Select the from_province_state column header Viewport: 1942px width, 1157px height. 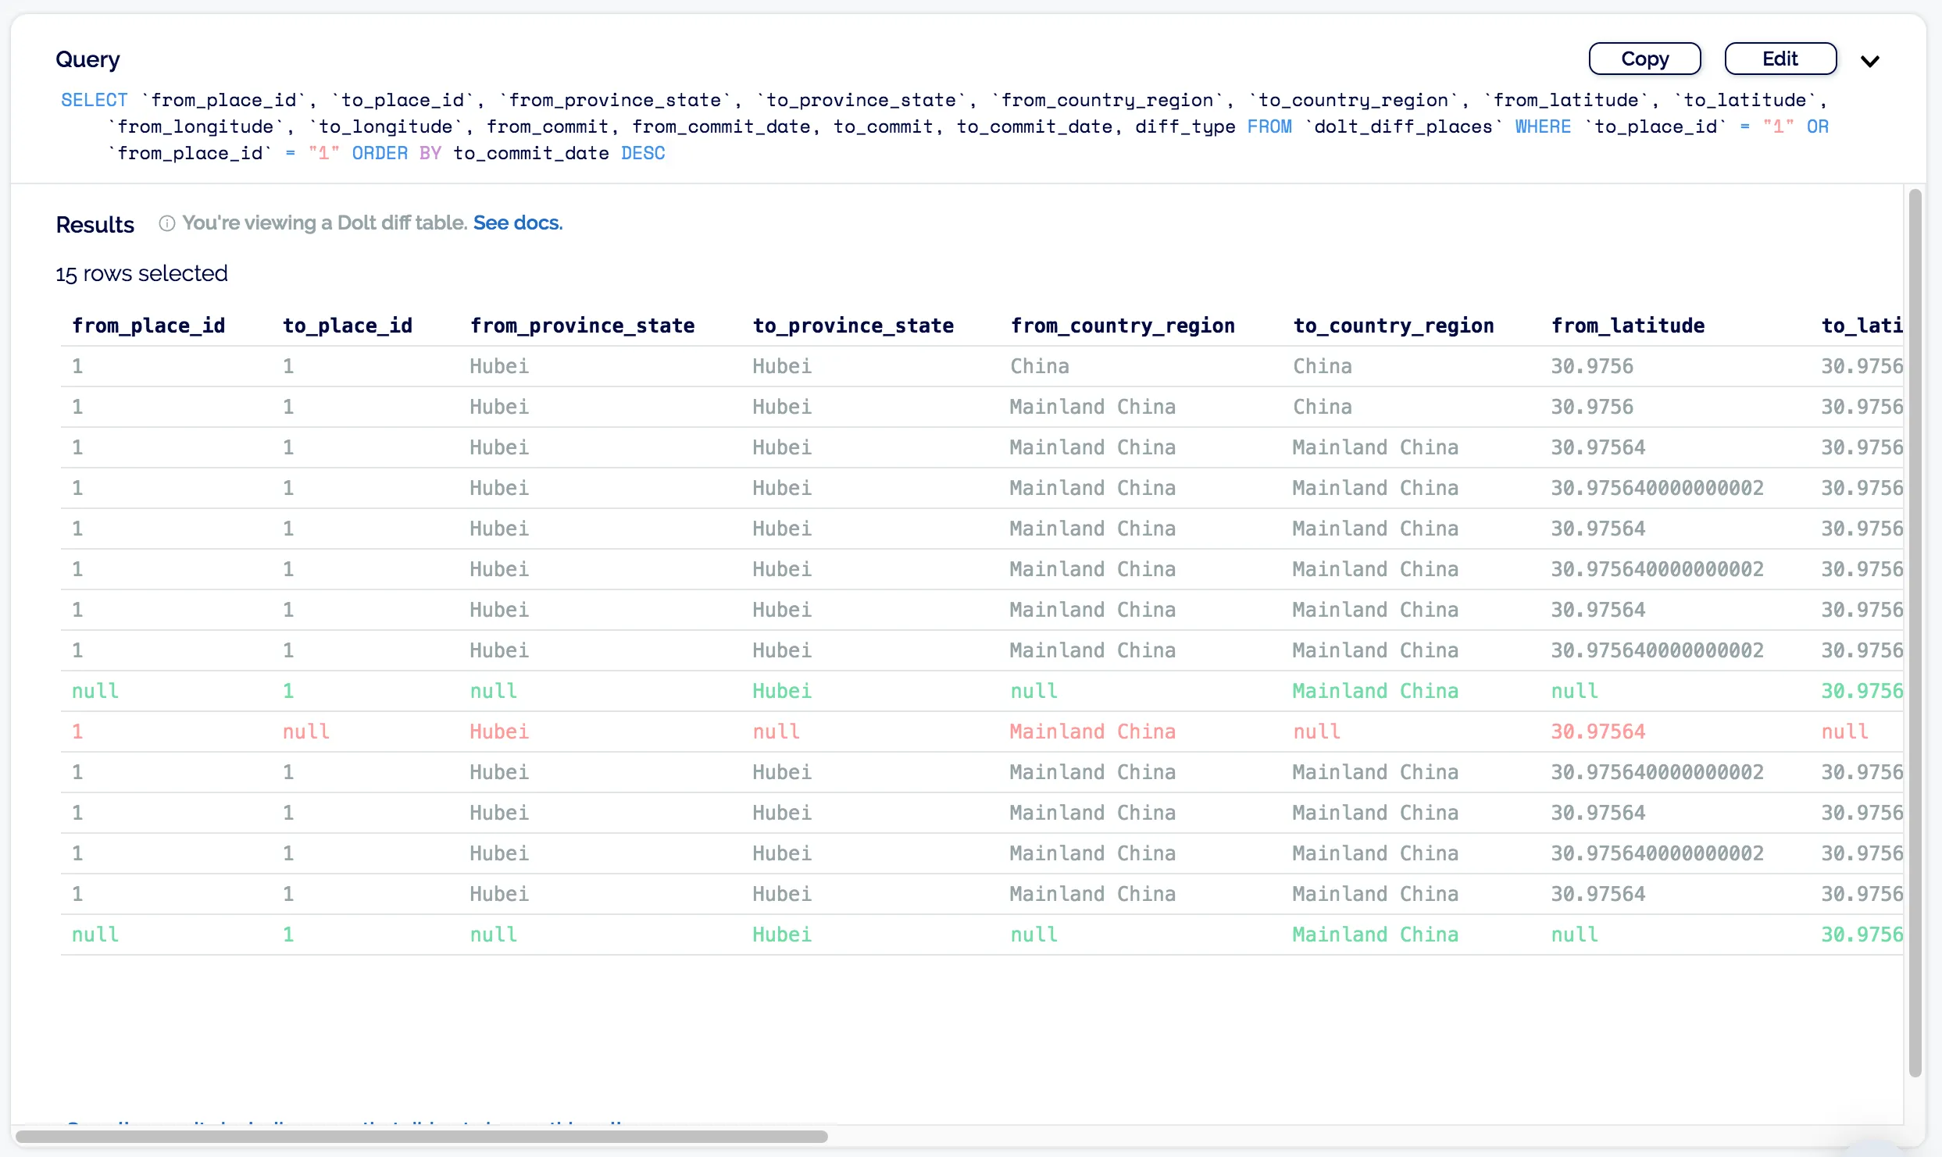582,326
